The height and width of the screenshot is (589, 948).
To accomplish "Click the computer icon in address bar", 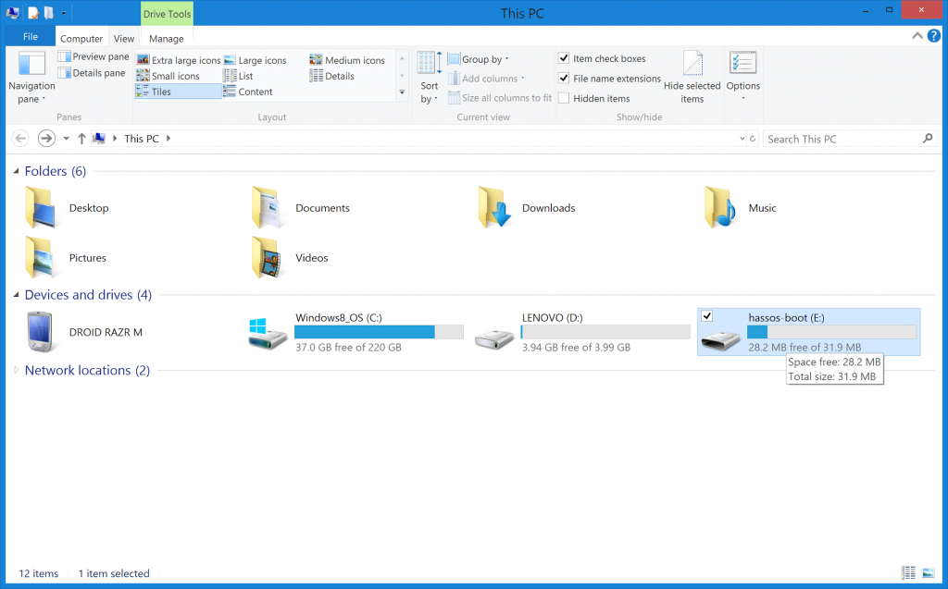I will coord(98,139).
